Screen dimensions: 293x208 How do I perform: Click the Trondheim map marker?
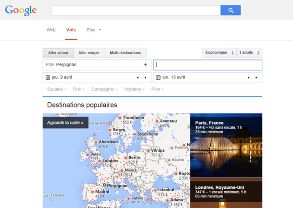click(120, 118)
